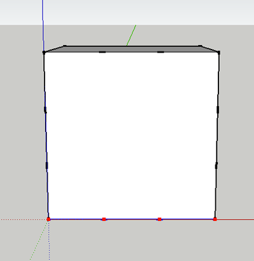Viewport: 254px width, 261px height.
Task: Select the top-left front corner point of cube
Action: (44, 53)
